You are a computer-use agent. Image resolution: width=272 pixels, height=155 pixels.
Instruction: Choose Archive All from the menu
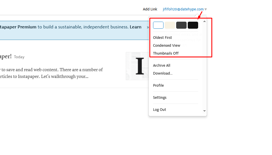[x=162, y=65]
